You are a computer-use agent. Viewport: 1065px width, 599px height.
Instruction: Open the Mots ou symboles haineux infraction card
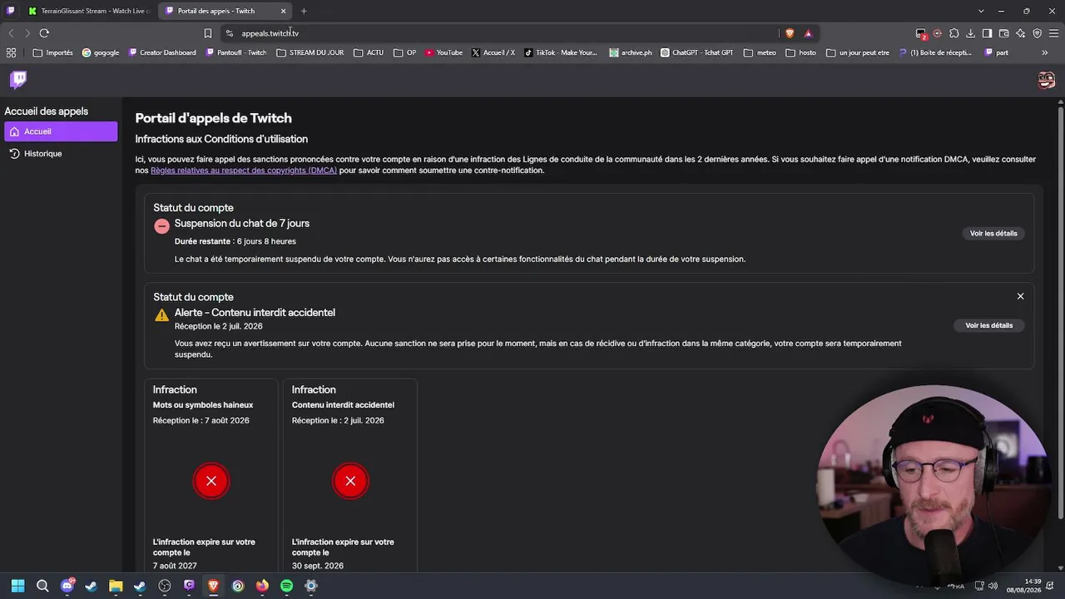click(x=211, y=475)
